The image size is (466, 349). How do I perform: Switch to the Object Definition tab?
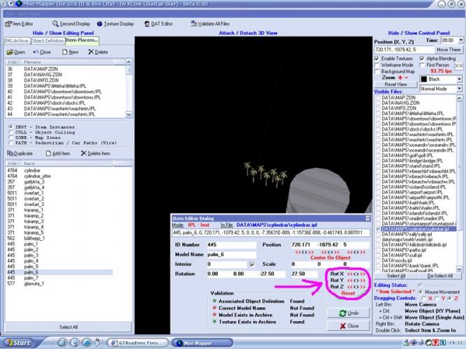48,40
